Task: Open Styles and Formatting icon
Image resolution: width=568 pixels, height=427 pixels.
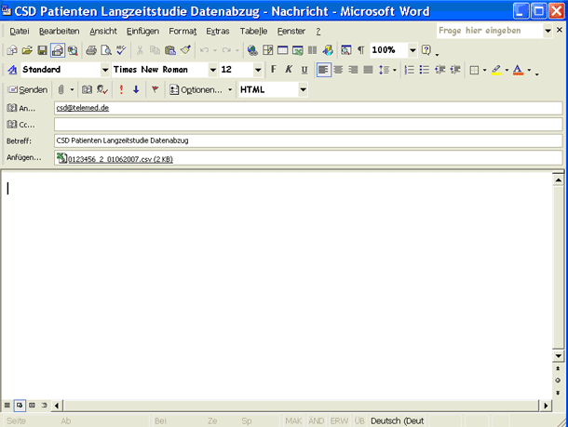Action: (x=12, y=70)
